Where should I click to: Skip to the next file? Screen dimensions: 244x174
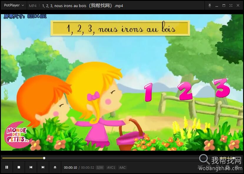tap(43, 167)
